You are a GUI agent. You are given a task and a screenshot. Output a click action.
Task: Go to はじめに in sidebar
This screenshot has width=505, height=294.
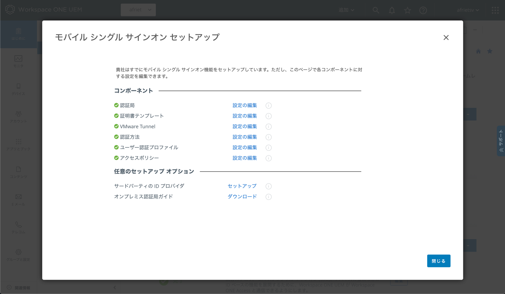(18, 34)
